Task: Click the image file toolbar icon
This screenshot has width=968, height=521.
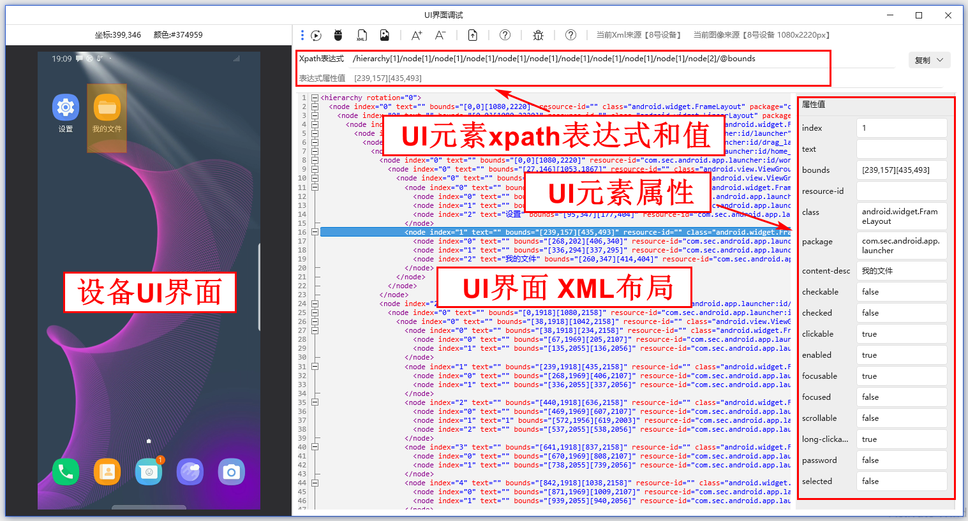Action: pyautogui.click(x=384, y=35)
